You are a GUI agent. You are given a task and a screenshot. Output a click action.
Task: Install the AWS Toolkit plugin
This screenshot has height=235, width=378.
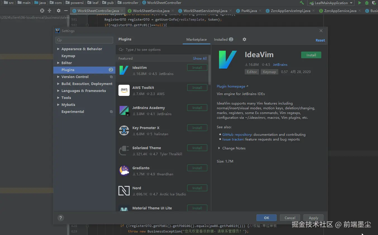(197, 88)
